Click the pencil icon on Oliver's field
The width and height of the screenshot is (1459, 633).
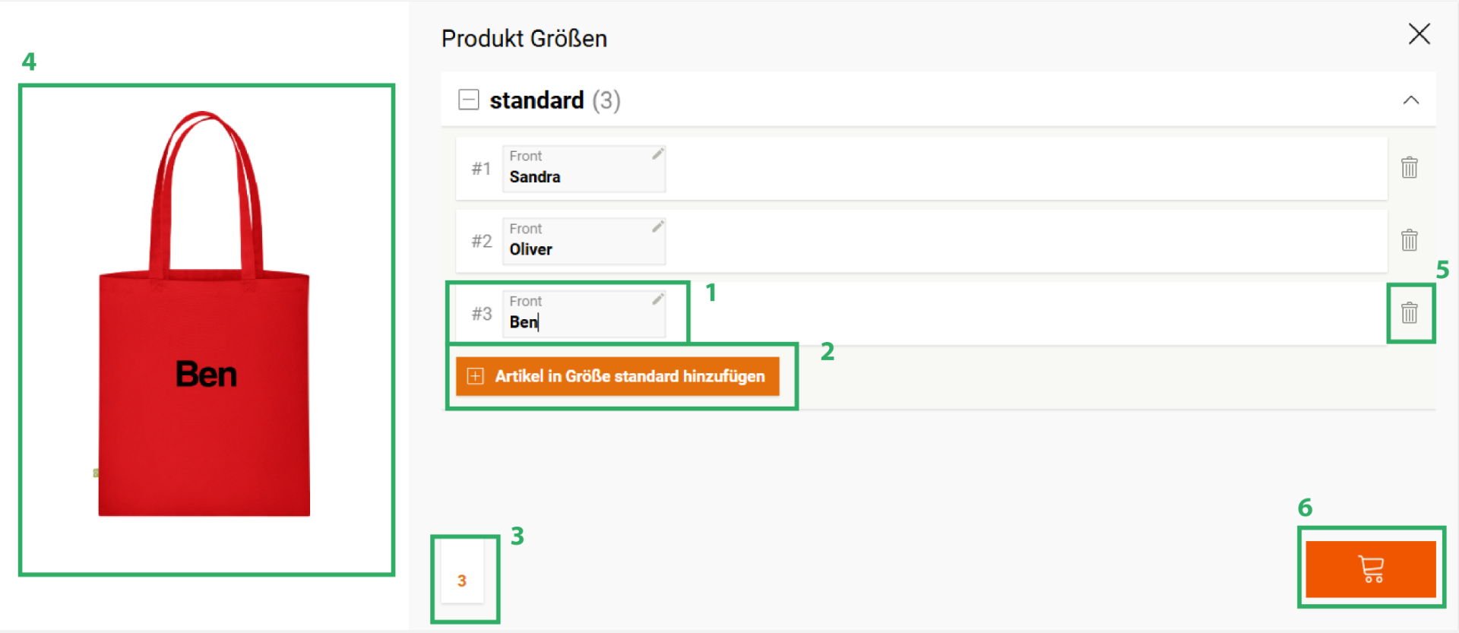(x=658, y=226)
